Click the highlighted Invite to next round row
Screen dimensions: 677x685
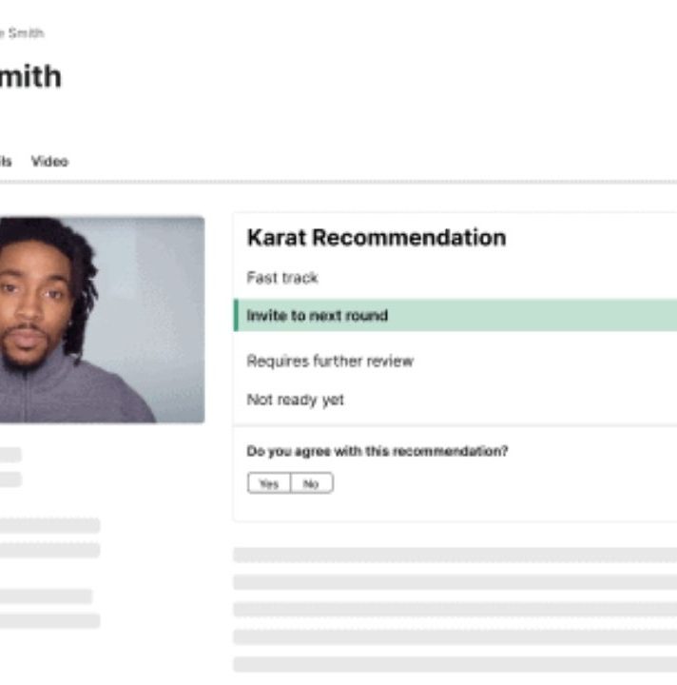click(x=455, y=316)
